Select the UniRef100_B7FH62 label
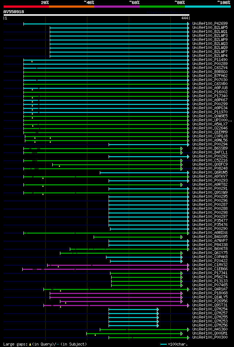Screen dimensions: 234x347 tap(210, 76)
